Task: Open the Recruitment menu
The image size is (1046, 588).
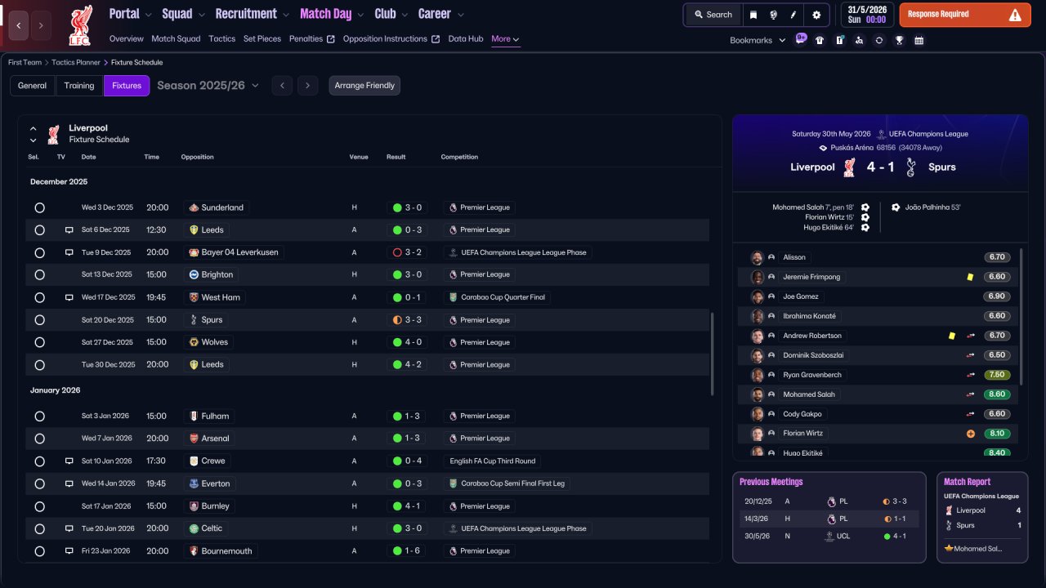Action: [x=253, y=14]
